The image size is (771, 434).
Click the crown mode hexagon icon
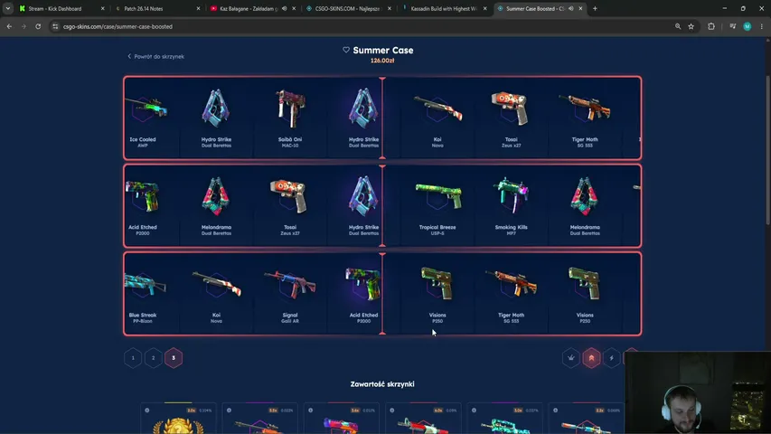[571, 358]
